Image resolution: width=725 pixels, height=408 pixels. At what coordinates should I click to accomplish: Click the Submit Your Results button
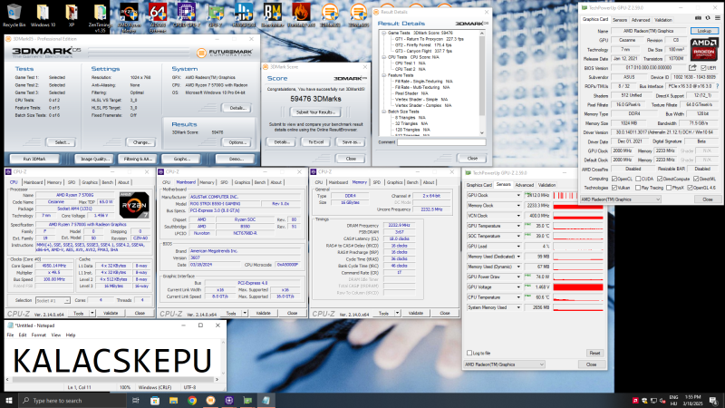(315, 112)
